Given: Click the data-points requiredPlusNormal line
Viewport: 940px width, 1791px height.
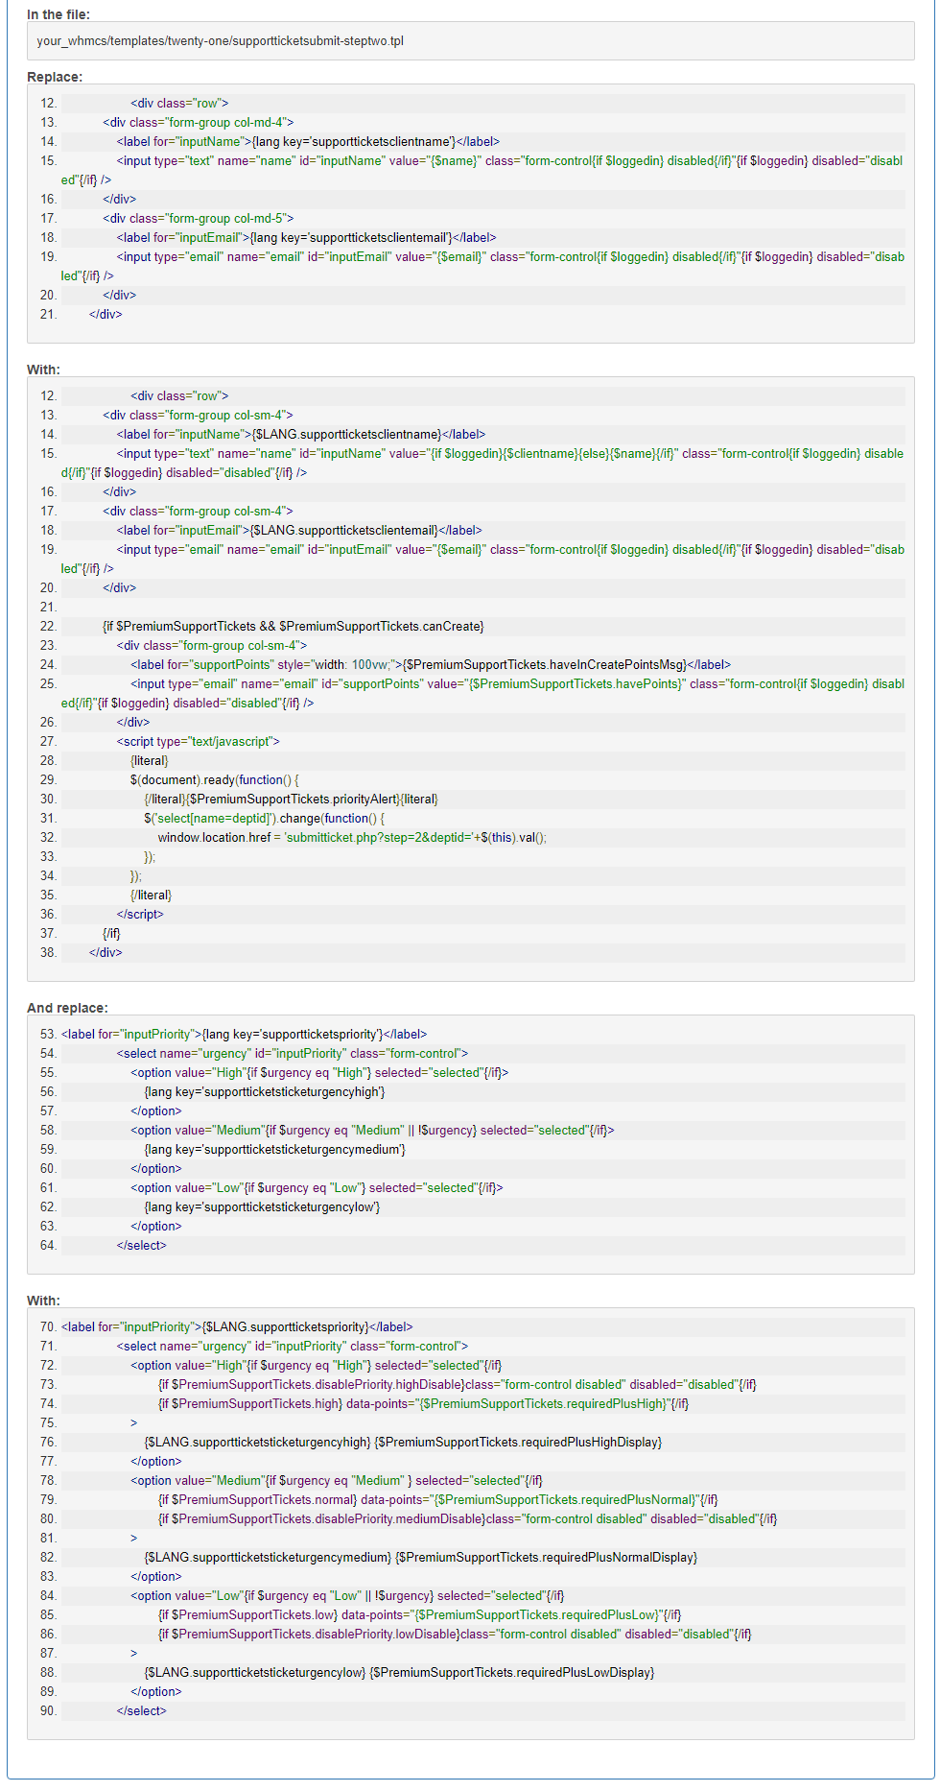Looking at the screenshot, I should click(x=438, y=1499).
